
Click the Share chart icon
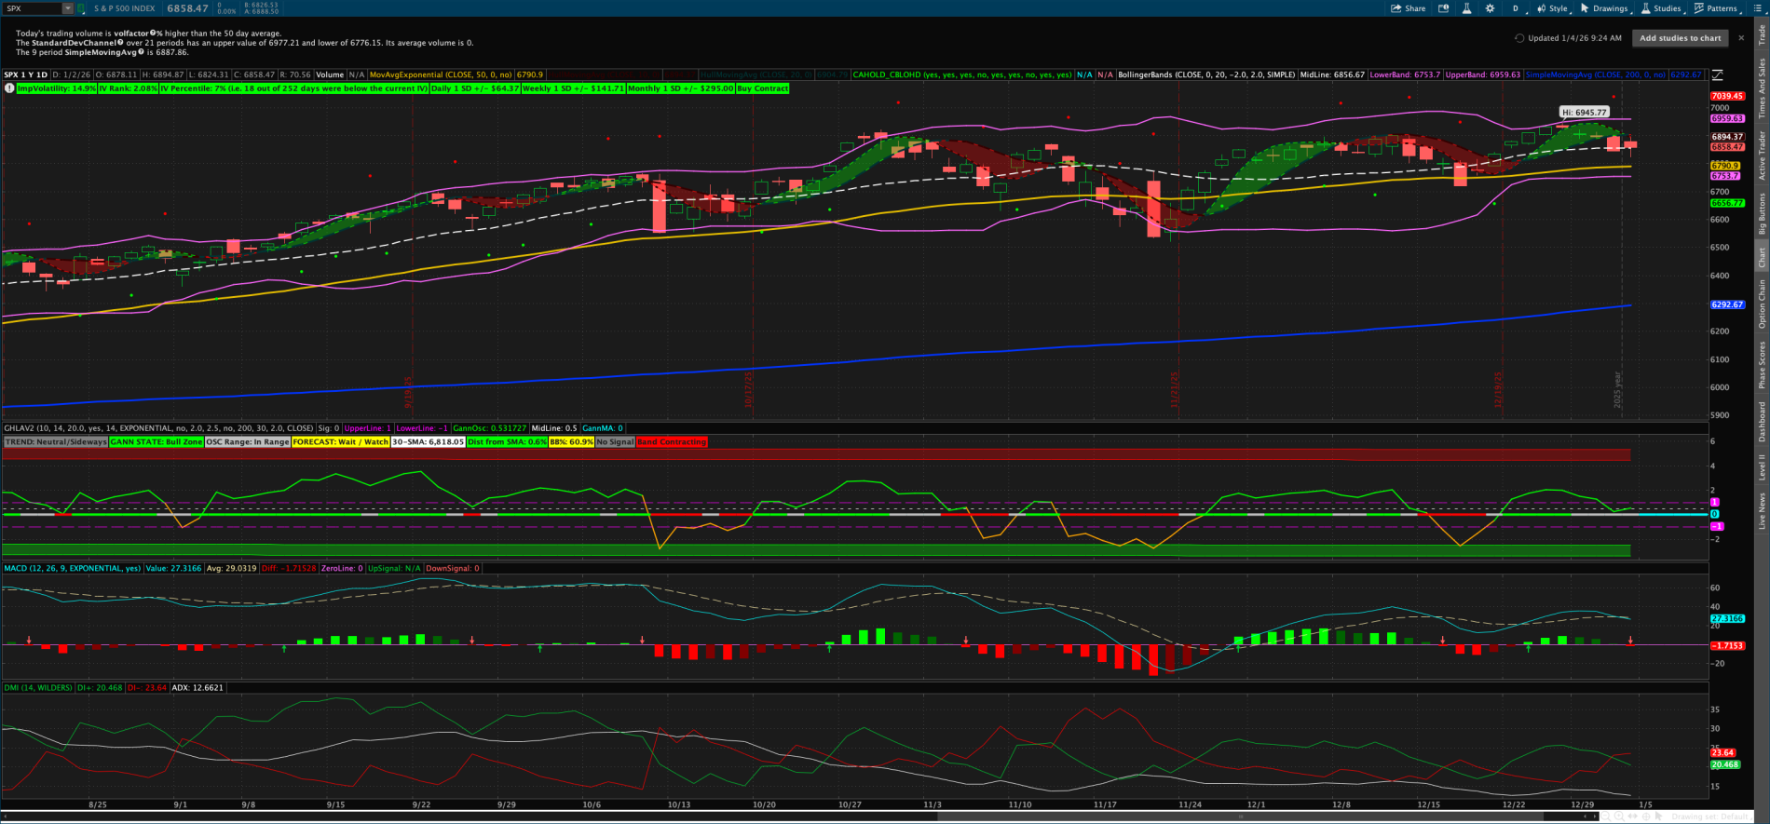click(1408, 8)
